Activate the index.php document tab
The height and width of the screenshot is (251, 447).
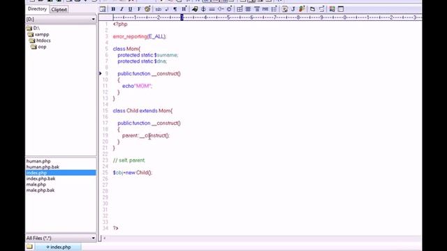(59, 247)
